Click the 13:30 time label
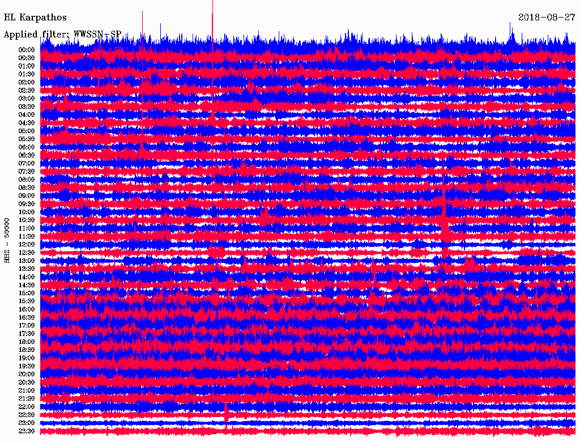580x442 pixels. [x=27, y=269]
